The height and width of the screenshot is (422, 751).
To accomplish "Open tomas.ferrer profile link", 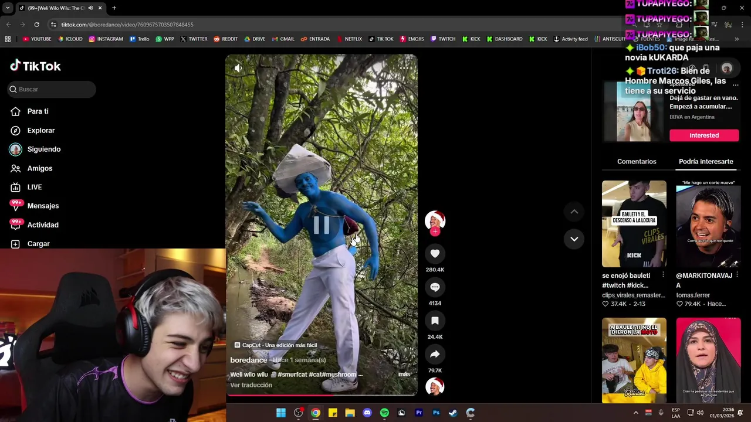I will (693, 295).
